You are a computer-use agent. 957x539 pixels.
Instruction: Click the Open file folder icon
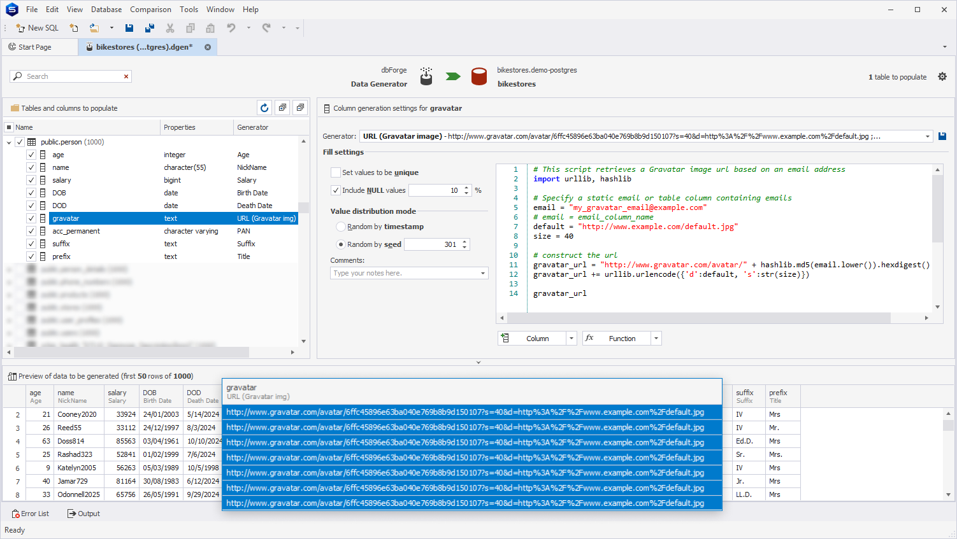tap(94, 28)
